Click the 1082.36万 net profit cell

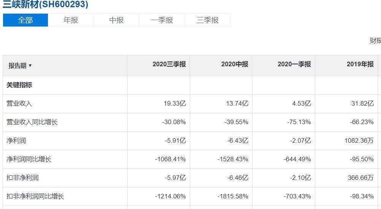click(x=359, y=140)
